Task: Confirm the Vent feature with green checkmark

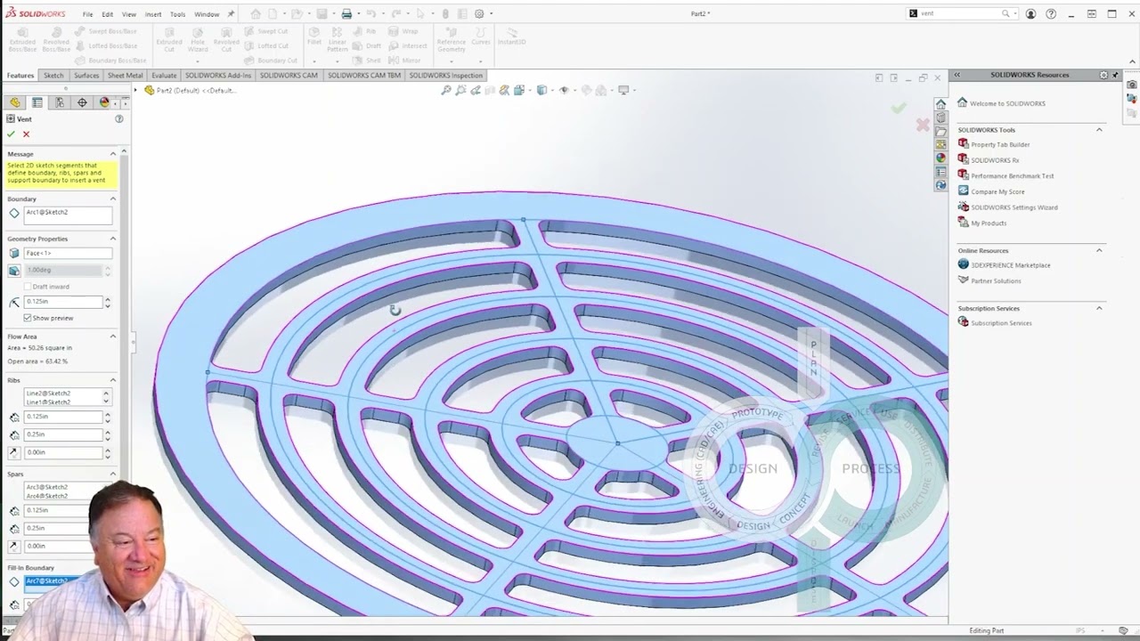Action: [x=12, y=134]
